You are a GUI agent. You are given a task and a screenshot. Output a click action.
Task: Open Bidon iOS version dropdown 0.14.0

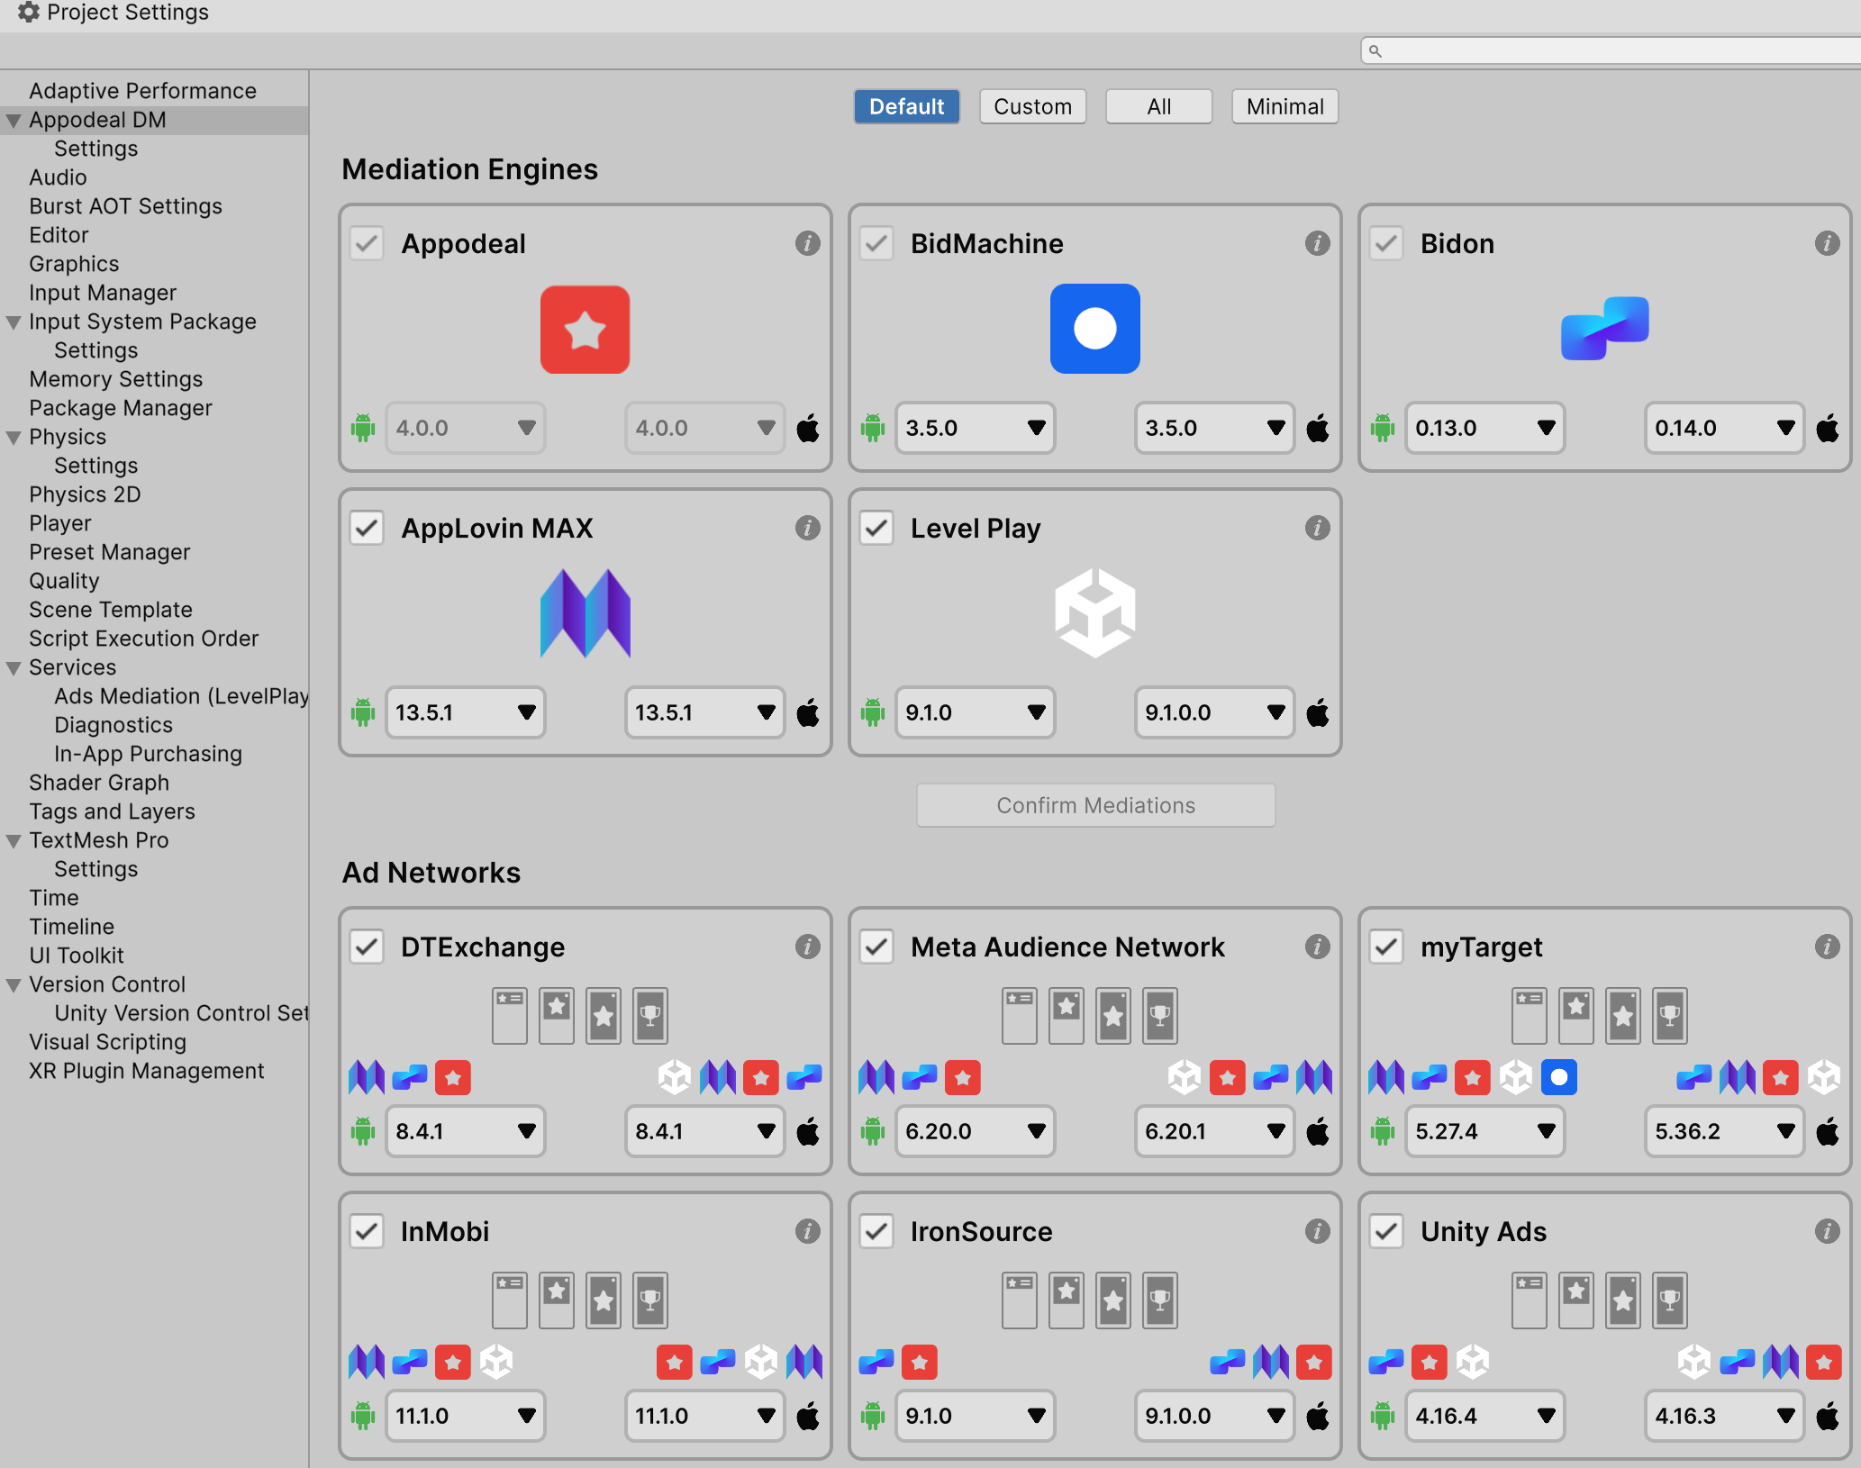pos(1724,428)
